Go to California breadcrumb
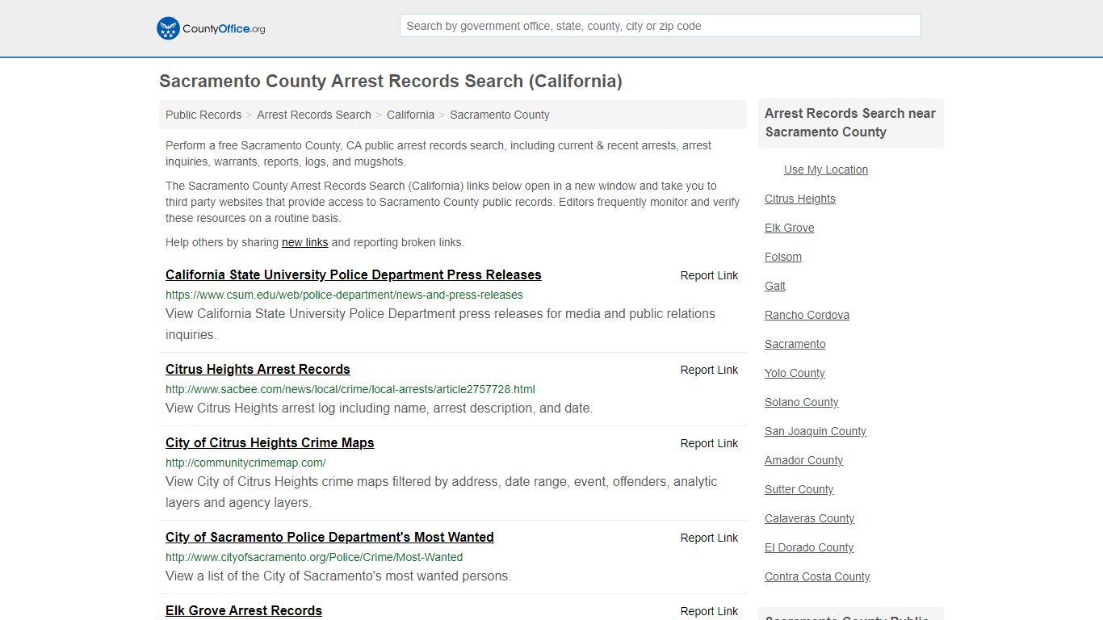 410,115
